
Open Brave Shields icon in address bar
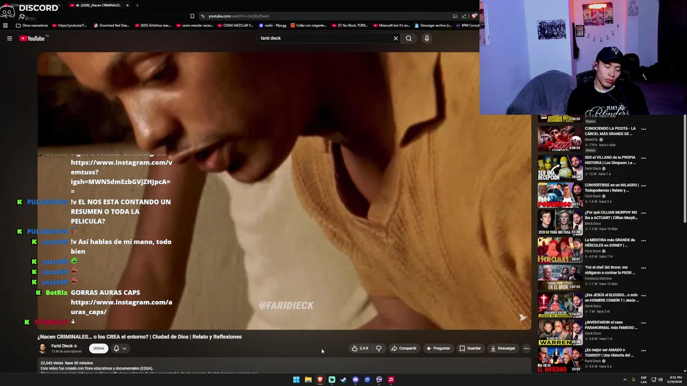coord(474,16)
